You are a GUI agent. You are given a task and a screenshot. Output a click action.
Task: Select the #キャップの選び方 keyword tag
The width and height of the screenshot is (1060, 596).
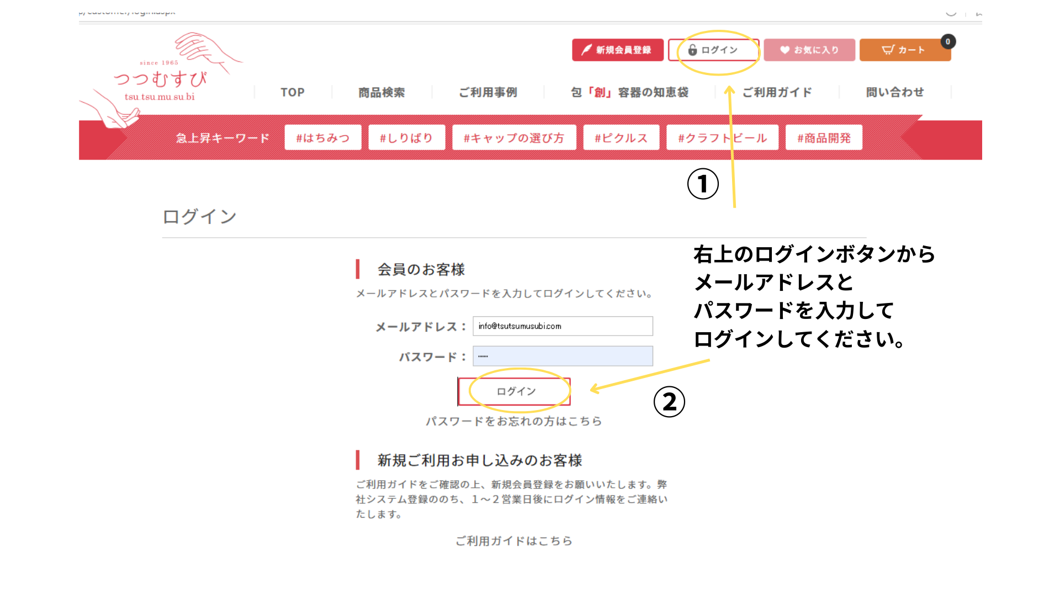coord(513,137)
